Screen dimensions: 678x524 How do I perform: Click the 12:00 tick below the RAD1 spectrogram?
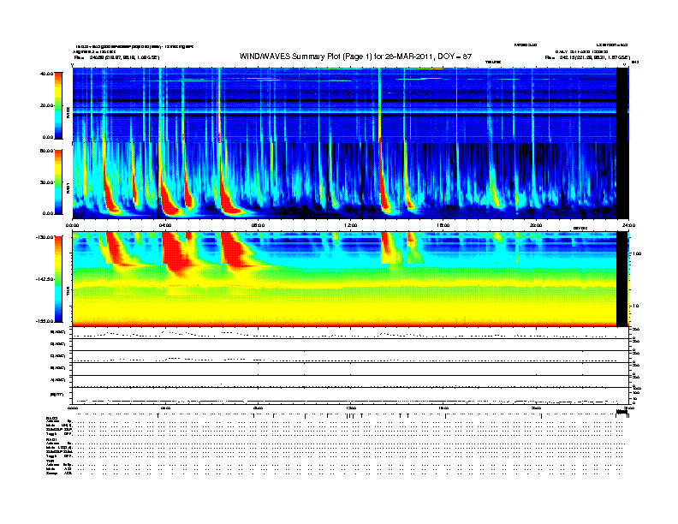click(x=351, y=225)
